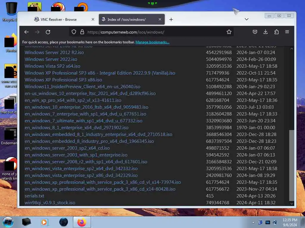Open the Windows Start menu orb

[8, 222]
